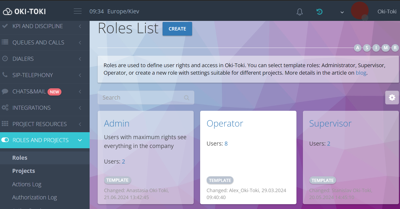The width and height of the screenshot is (400, 209).
Task: Click the Roles List page heading
Action: 128,28
